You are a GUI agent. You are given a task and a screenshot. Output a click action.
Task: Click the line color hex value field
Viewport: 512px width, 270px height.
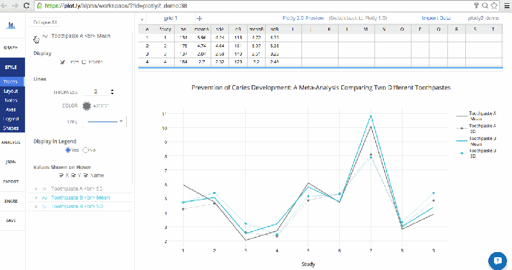click(101, 106)
